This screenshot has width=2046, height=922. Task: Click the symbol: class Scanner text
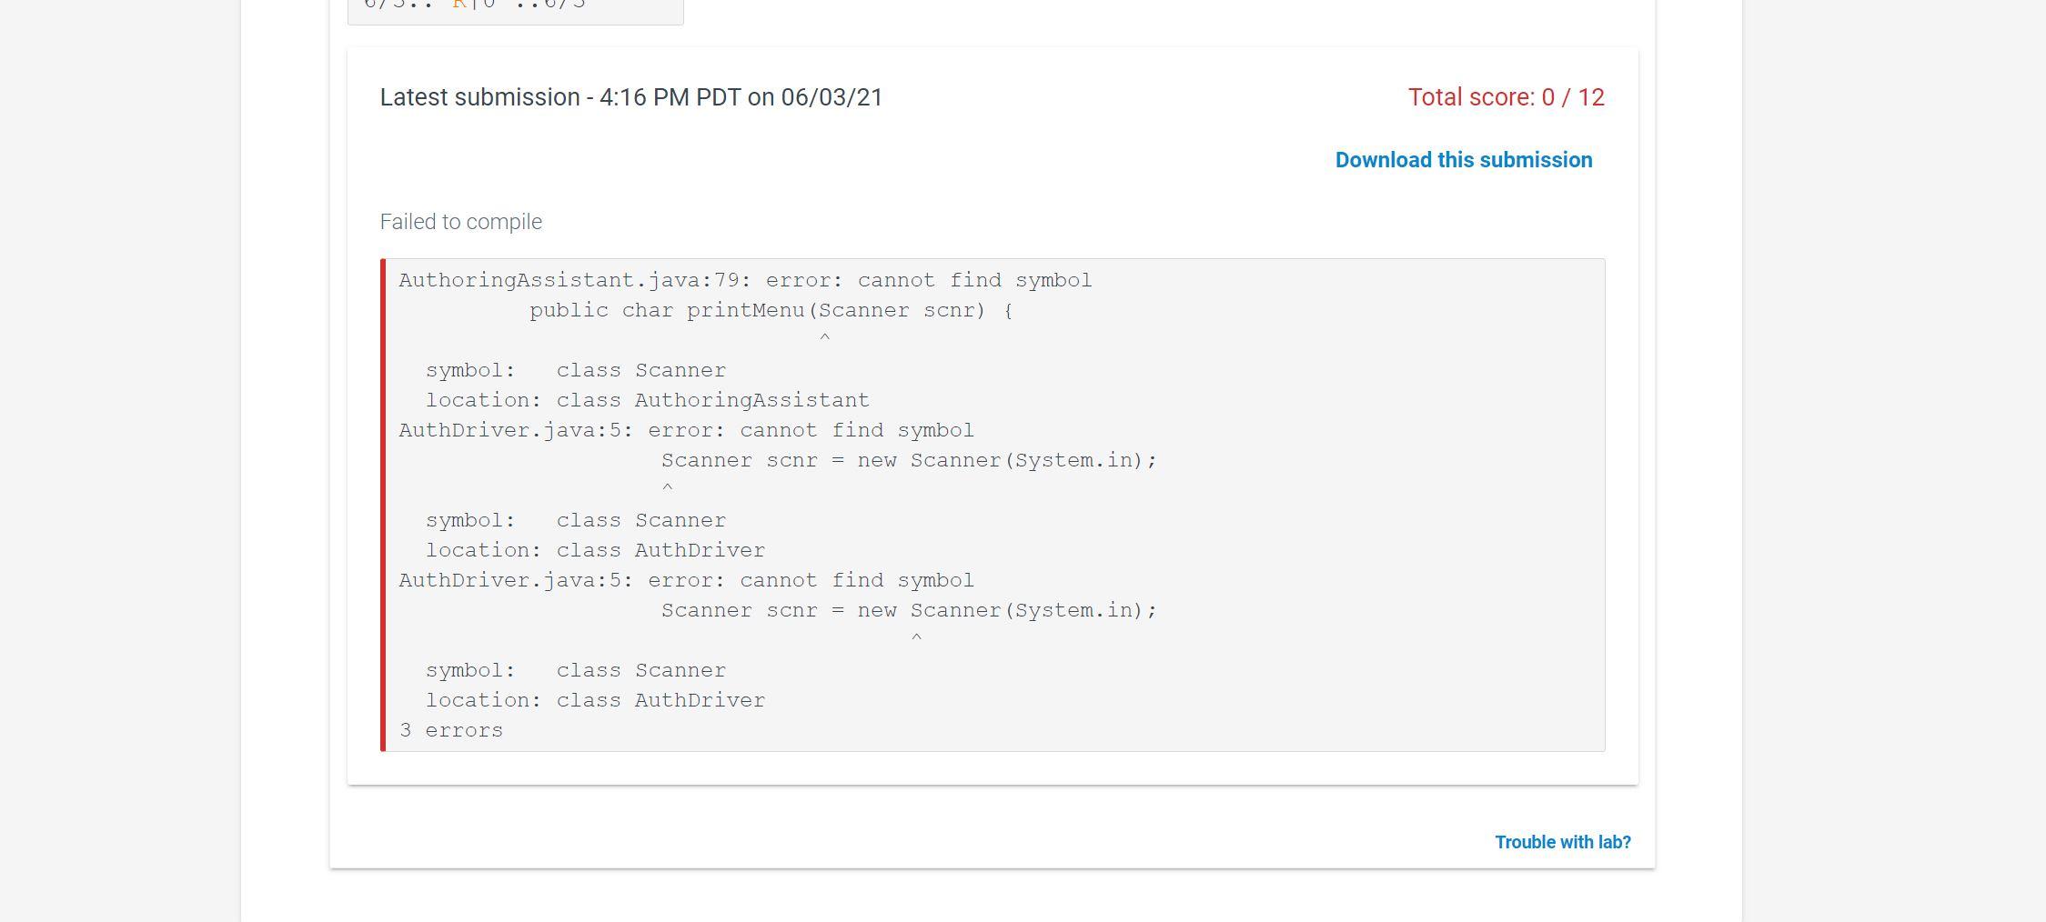click(575, 369)
